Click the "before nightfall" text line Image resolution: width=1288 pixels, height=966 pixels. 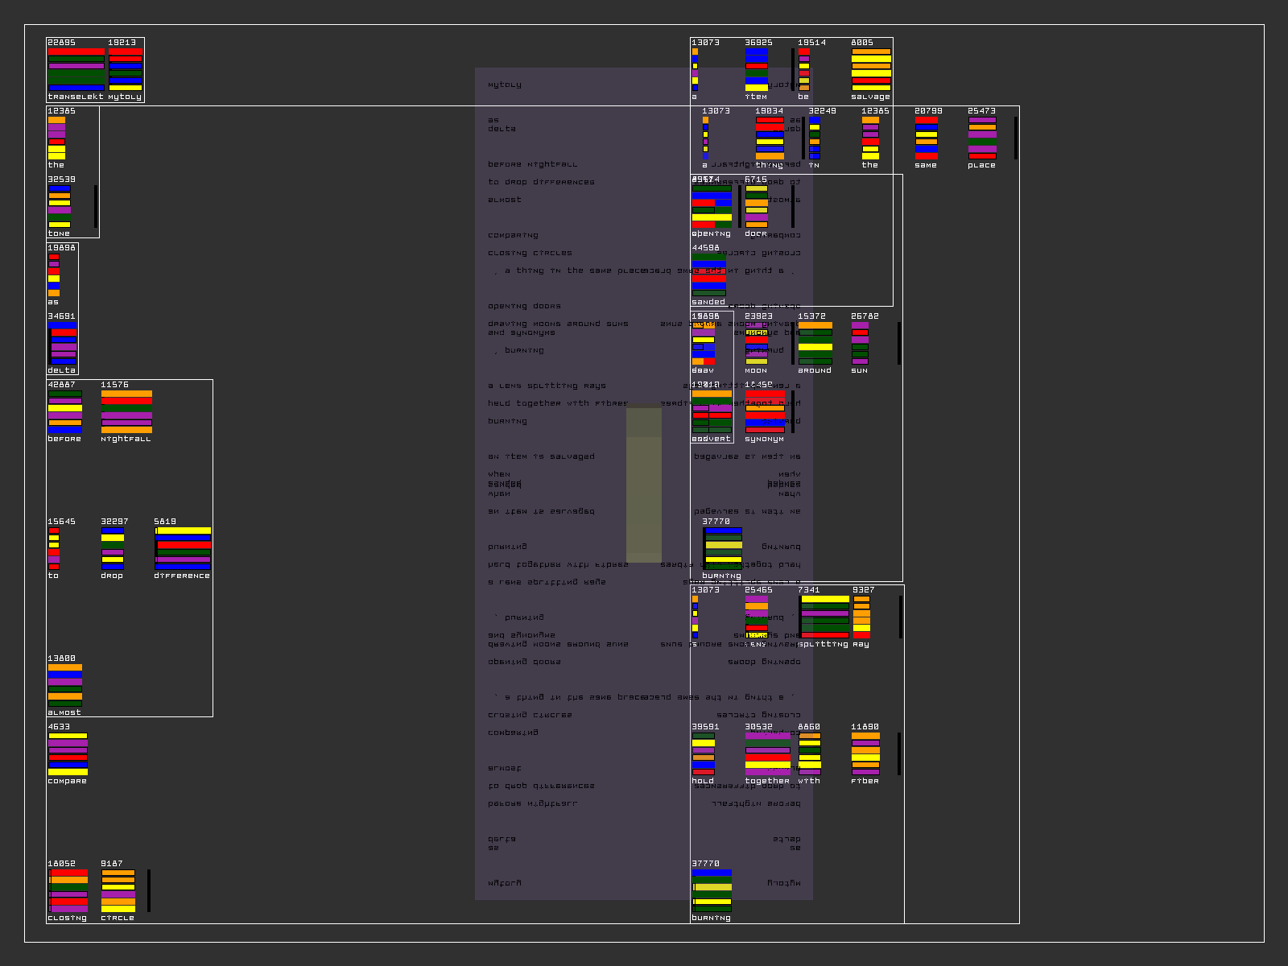click(532, 164)
